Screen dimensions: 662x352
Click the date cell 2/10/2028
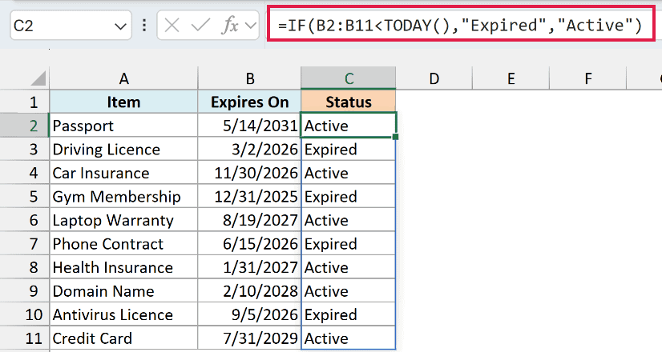coord(249,291)
